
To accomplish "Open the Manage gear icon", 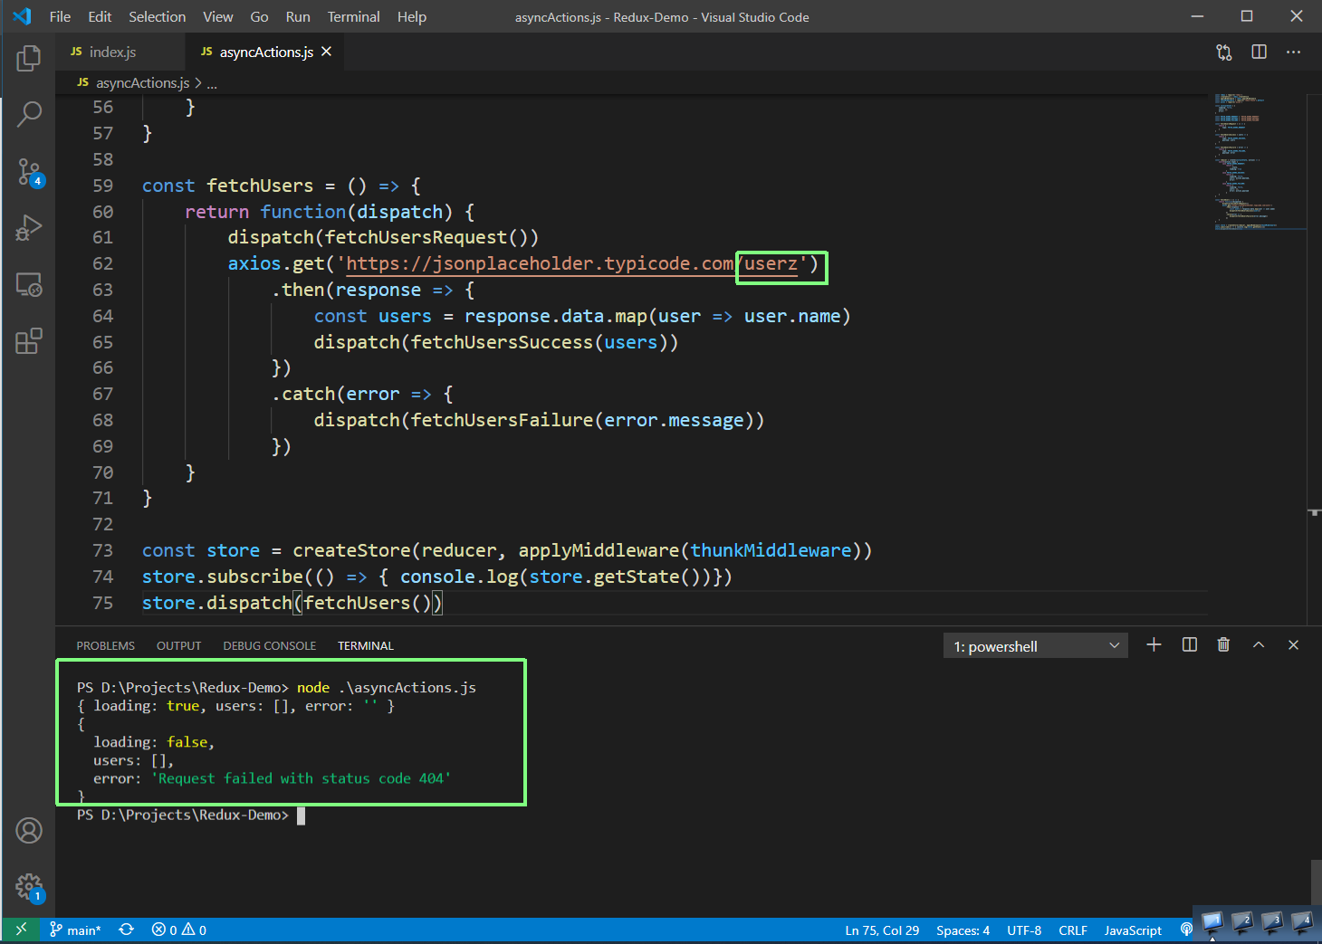I will point(29,887).
